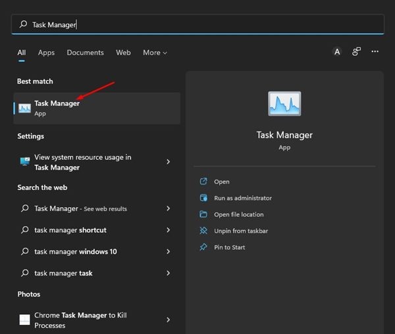Screen dimensions: 395x334
Task: Click the Pin to Start pin icon
Action: (x=203, y=247)
